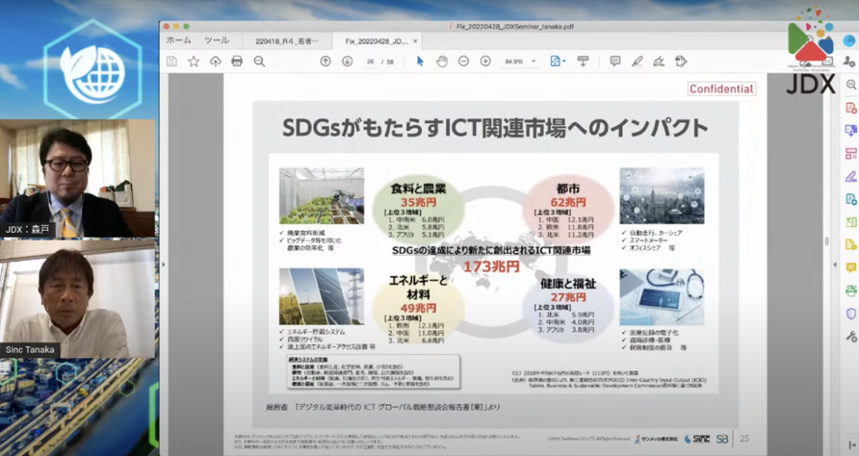Click the bottom-right pane collapse arrow
The height and width of the screenshot is (456, 859).
pyautogui.click(x=851, y=445)
